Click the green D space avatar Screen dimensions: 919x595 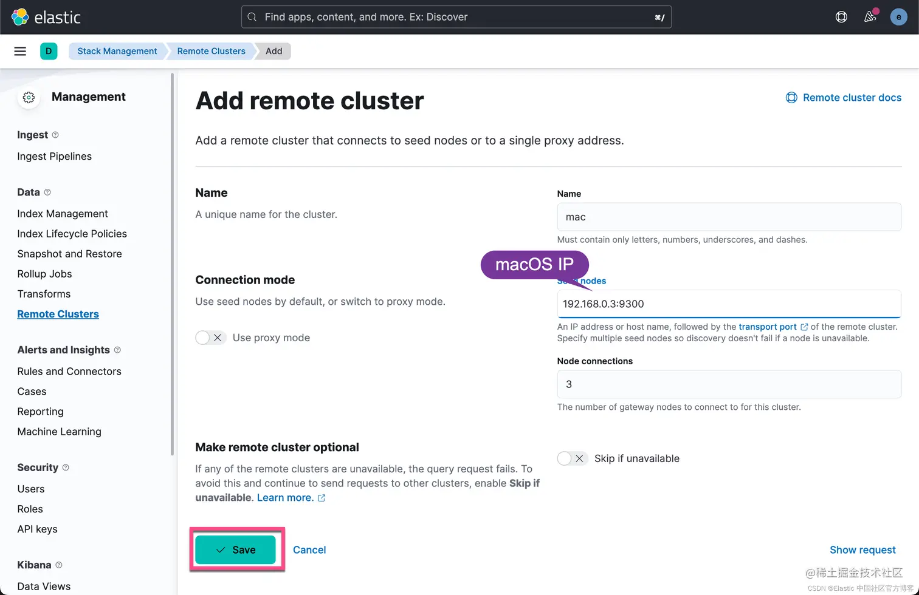49,51
